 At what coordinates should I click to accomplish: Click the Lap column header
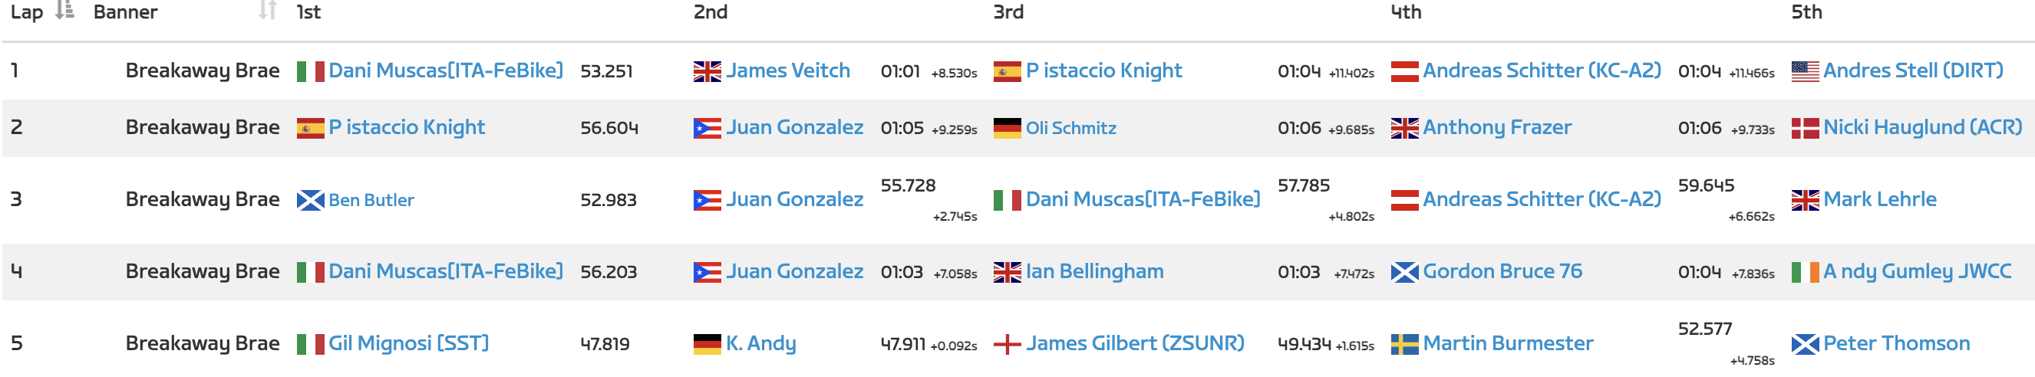pyautogui.click(x=27, y=11)
